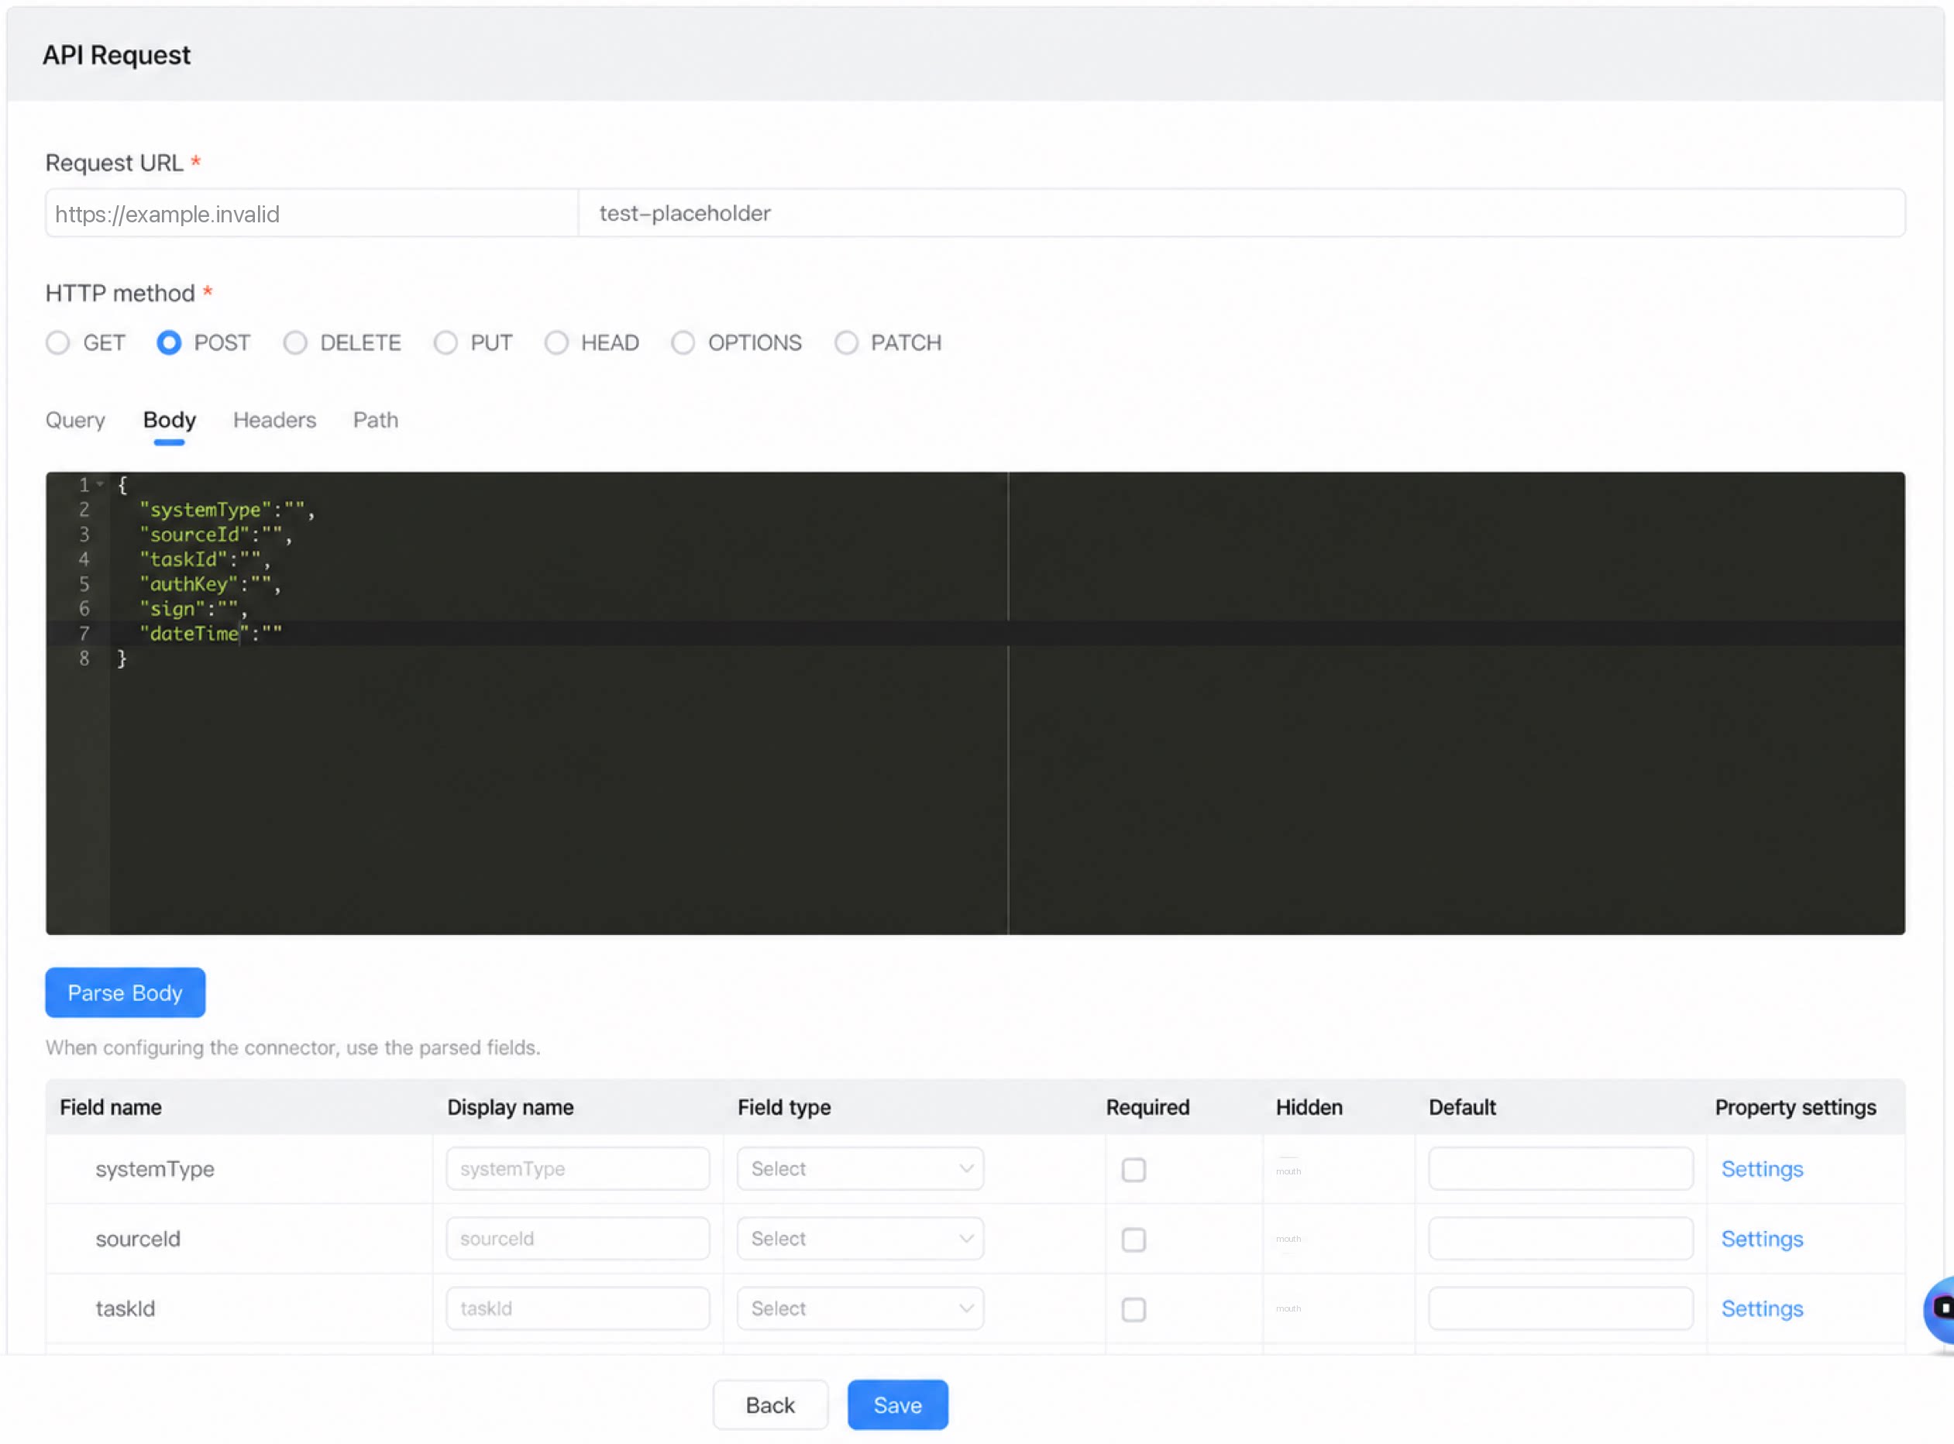
Task: Go to the Path tab
Action: [376, 421]
